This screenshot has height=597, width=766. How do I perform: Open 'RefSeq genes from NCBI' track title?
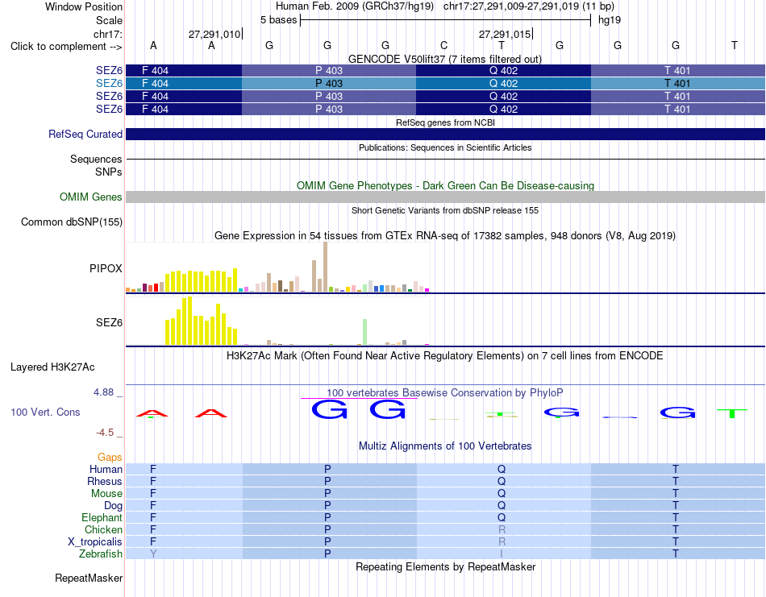pos(445,122)
